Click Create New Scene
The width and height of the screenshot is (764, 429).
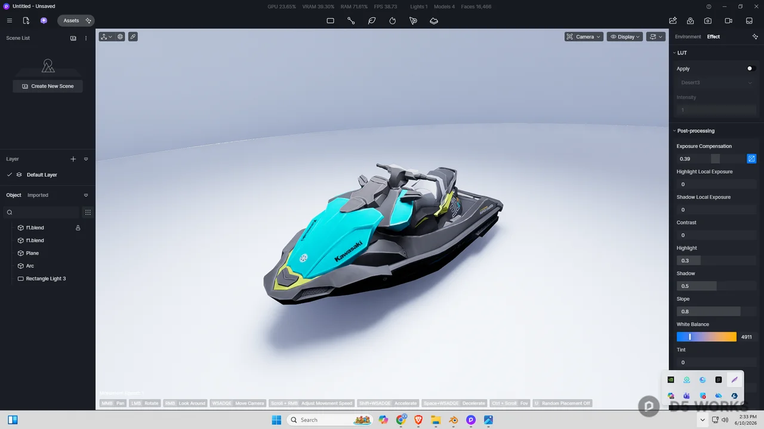(48, 86)
